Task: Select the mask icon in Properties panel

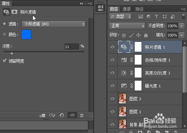Action: (15, 12)
